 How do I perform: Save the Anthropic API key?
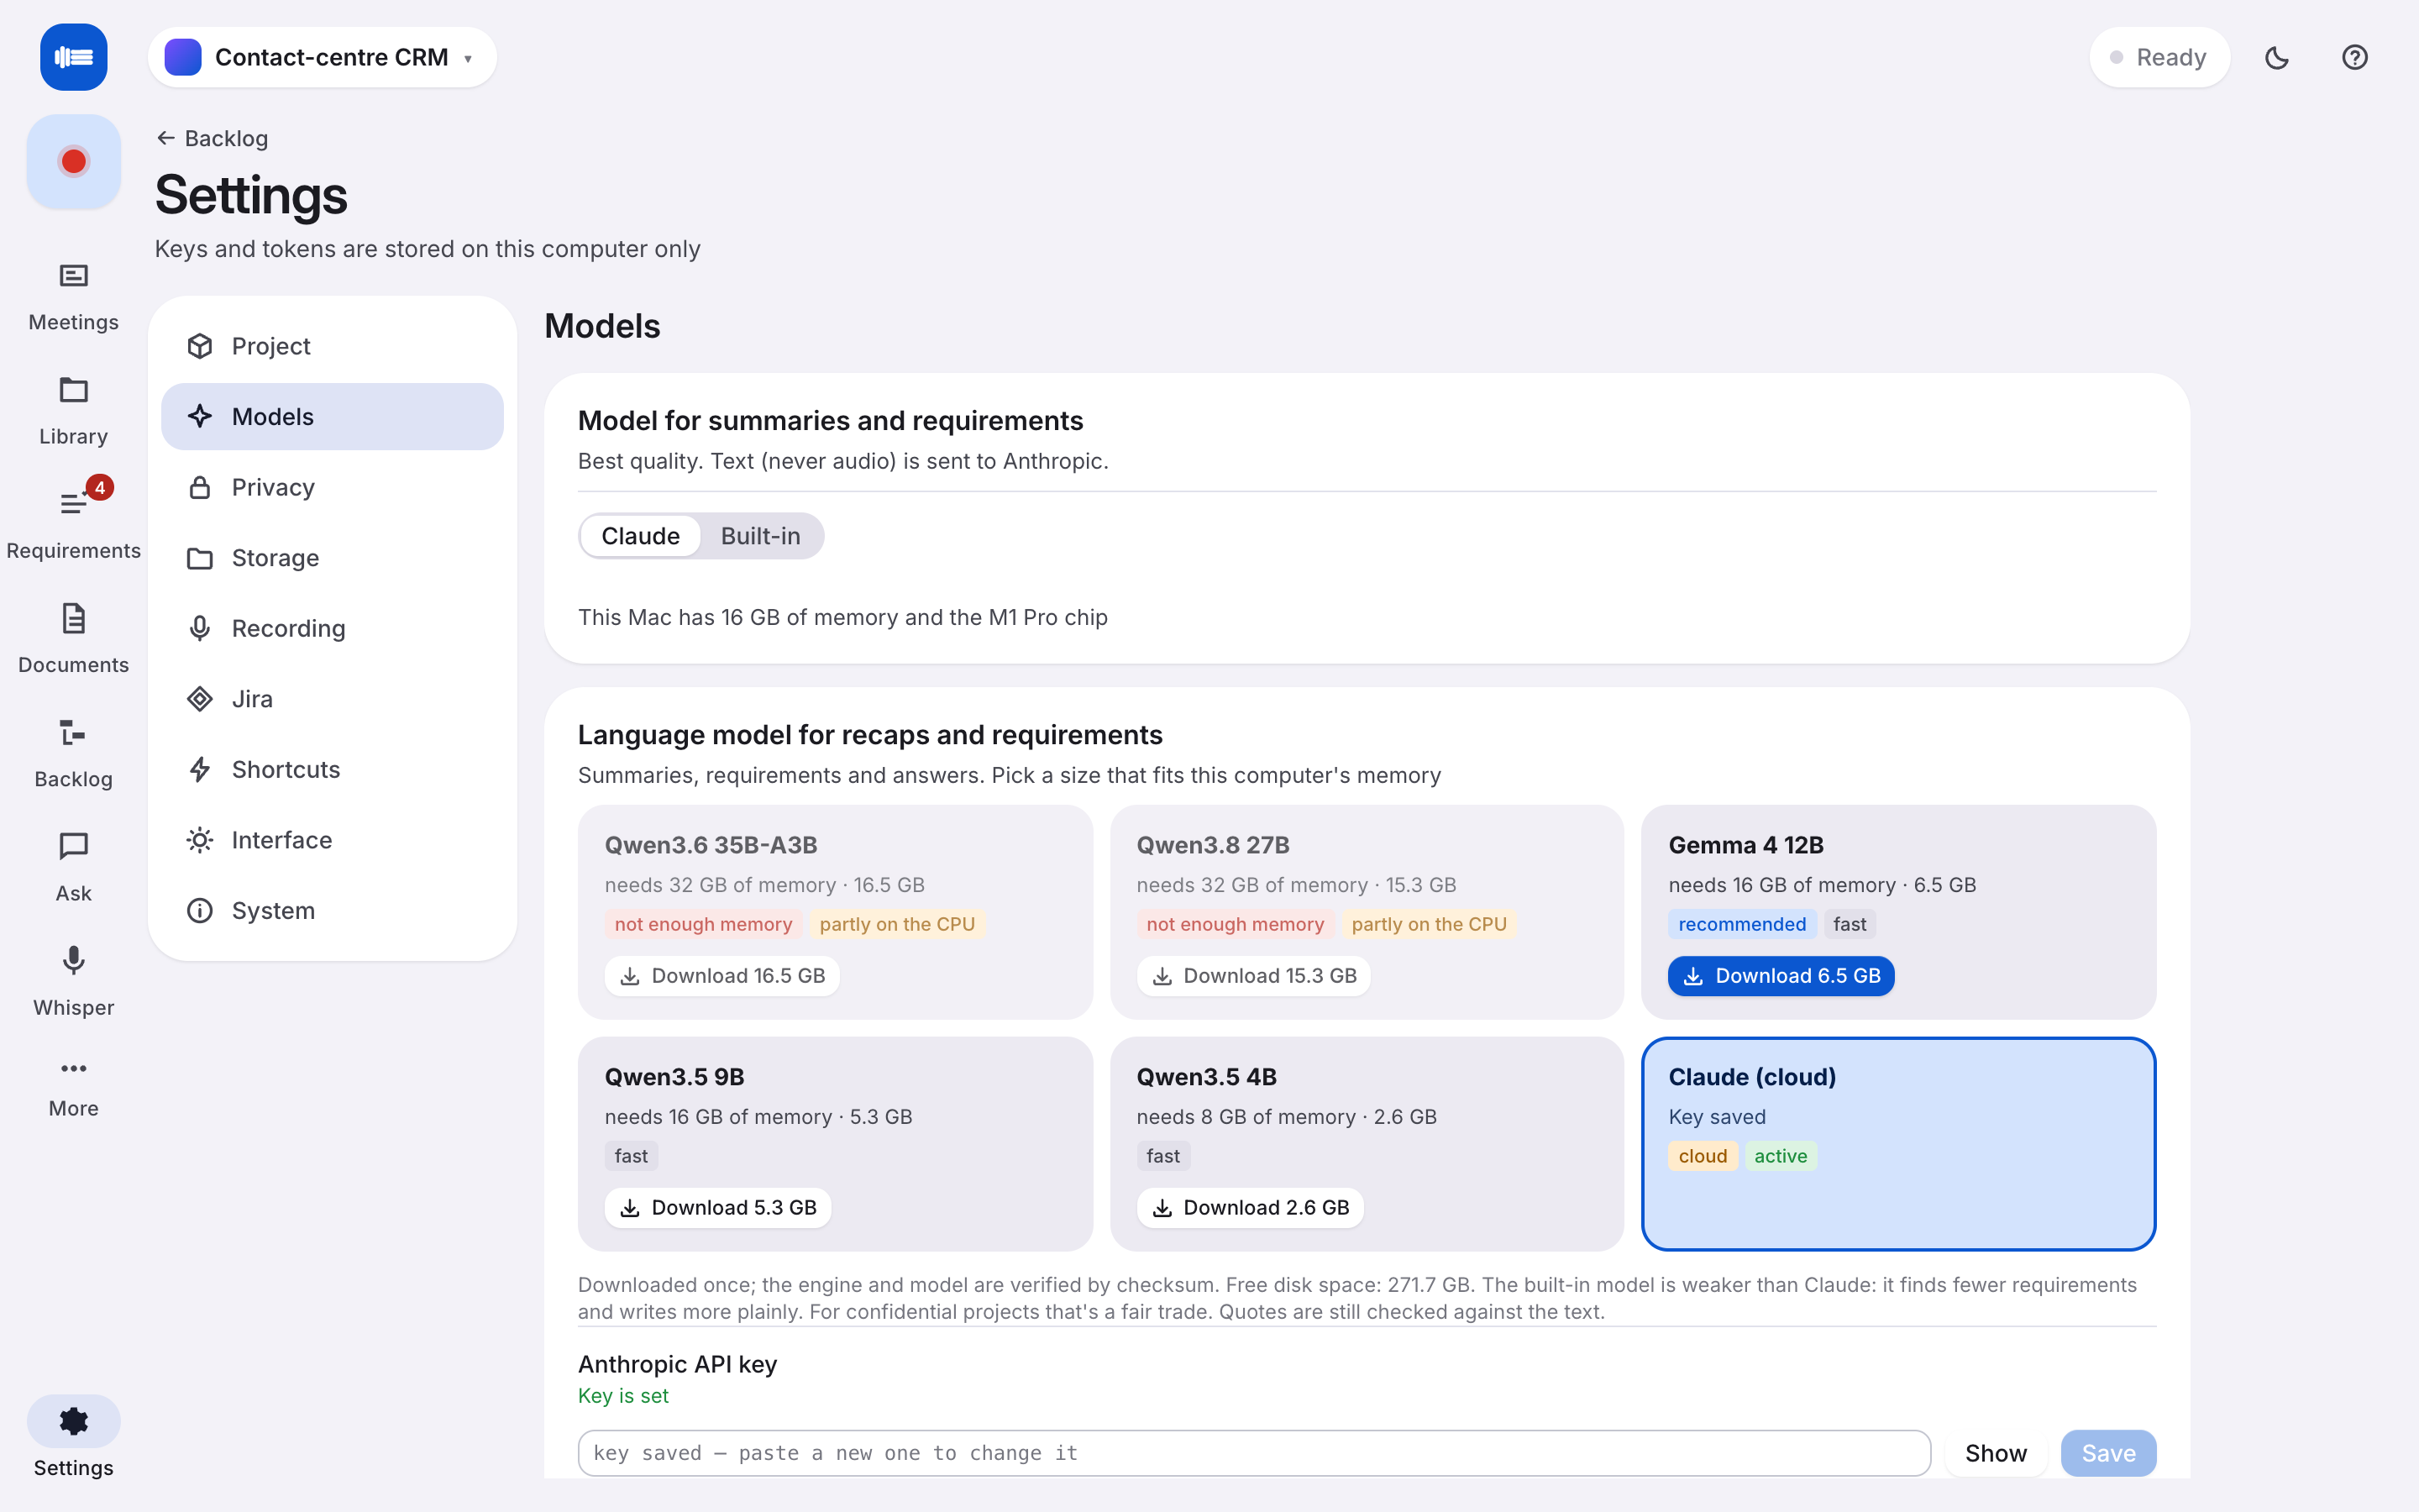pos(2108,1452)
